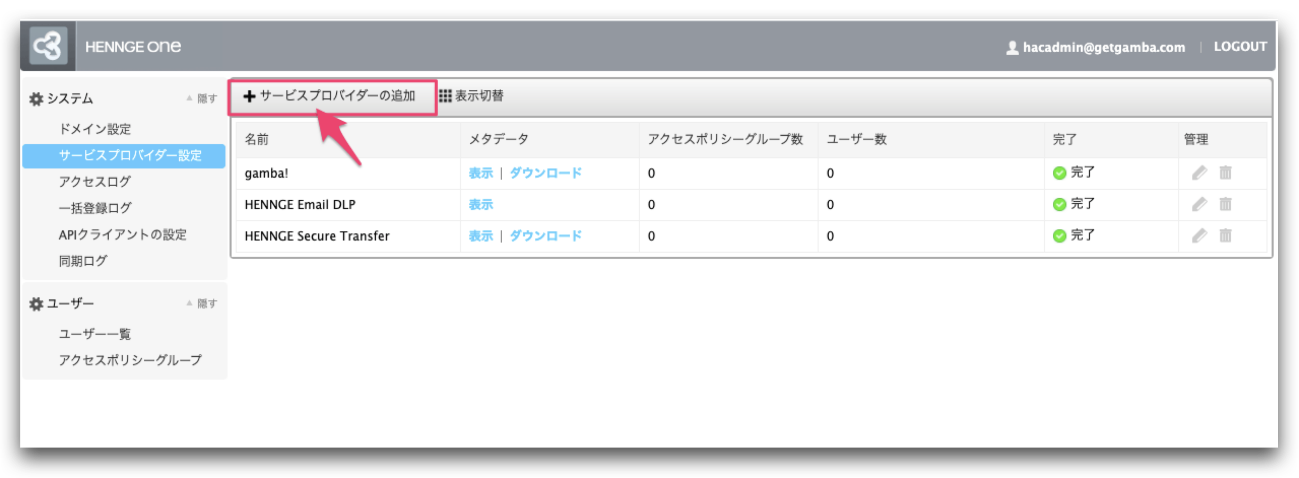
Task: Click the HENNGE One logo icon
Action: tap(48, 46)
